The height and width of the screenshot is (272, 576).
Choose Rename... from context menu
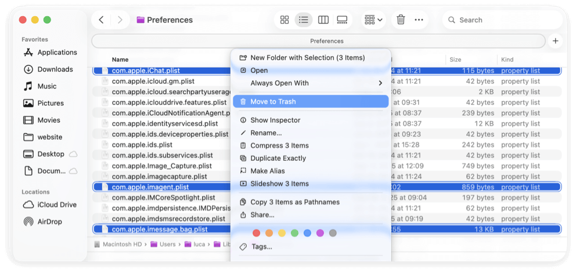point(311,133)
